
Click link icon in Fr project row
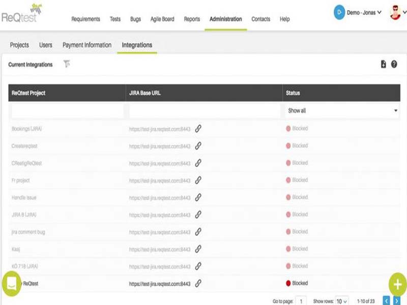(198, 180)
